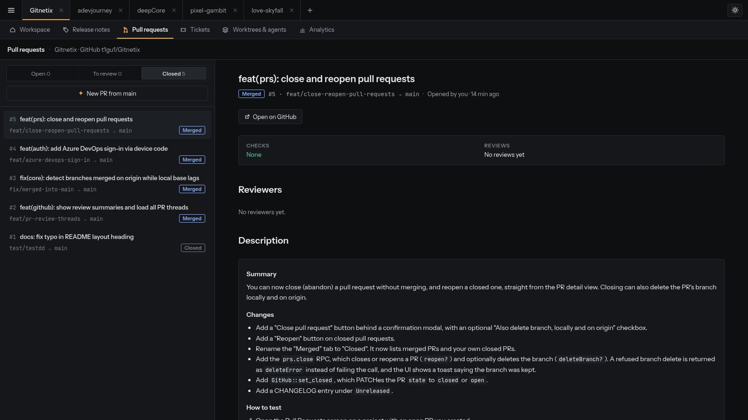
Task: Select the Closed pull requests filter
Action: pos(174,74)
